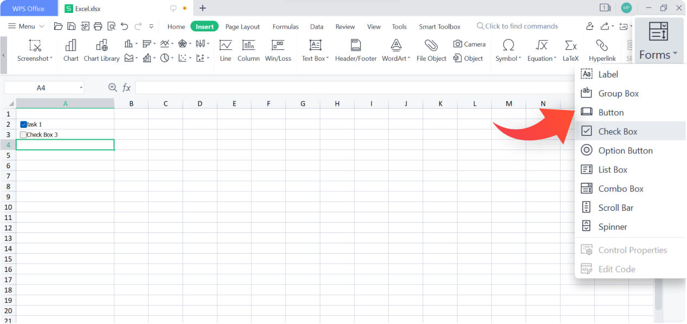Viewport: 687px width, 324px height.
Task: Open the Chart Library
Action: tap(101, 49)
